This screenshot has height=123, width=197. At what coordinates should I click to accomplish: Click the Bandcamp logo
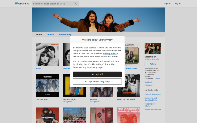pos(22,4)
